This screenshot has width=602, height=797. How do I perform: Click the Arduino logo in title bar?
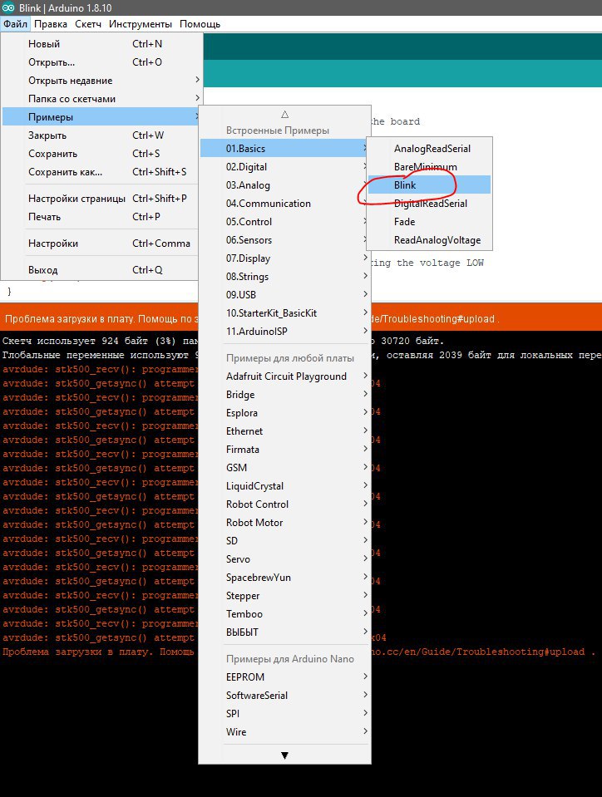[x=8, y=7]
